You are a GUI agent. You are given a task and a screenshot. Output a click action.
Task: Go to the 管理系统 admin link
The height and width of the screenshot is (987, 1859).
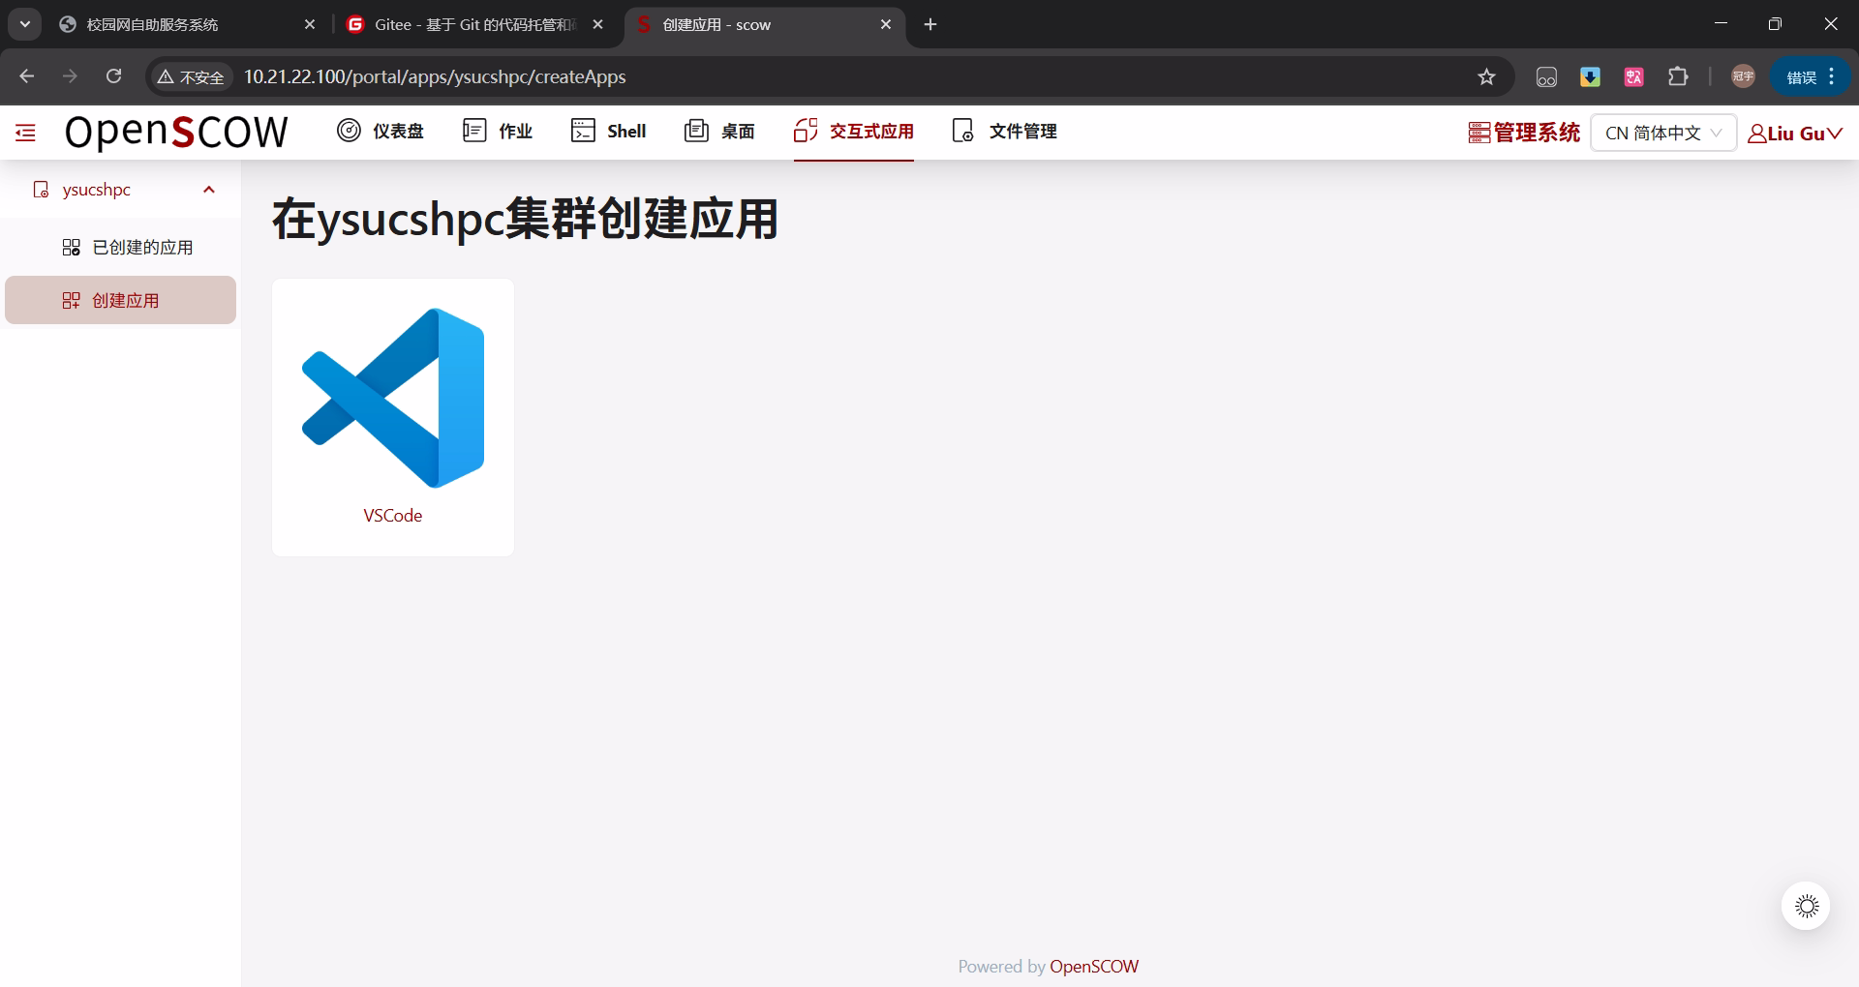pos(1524,133)
